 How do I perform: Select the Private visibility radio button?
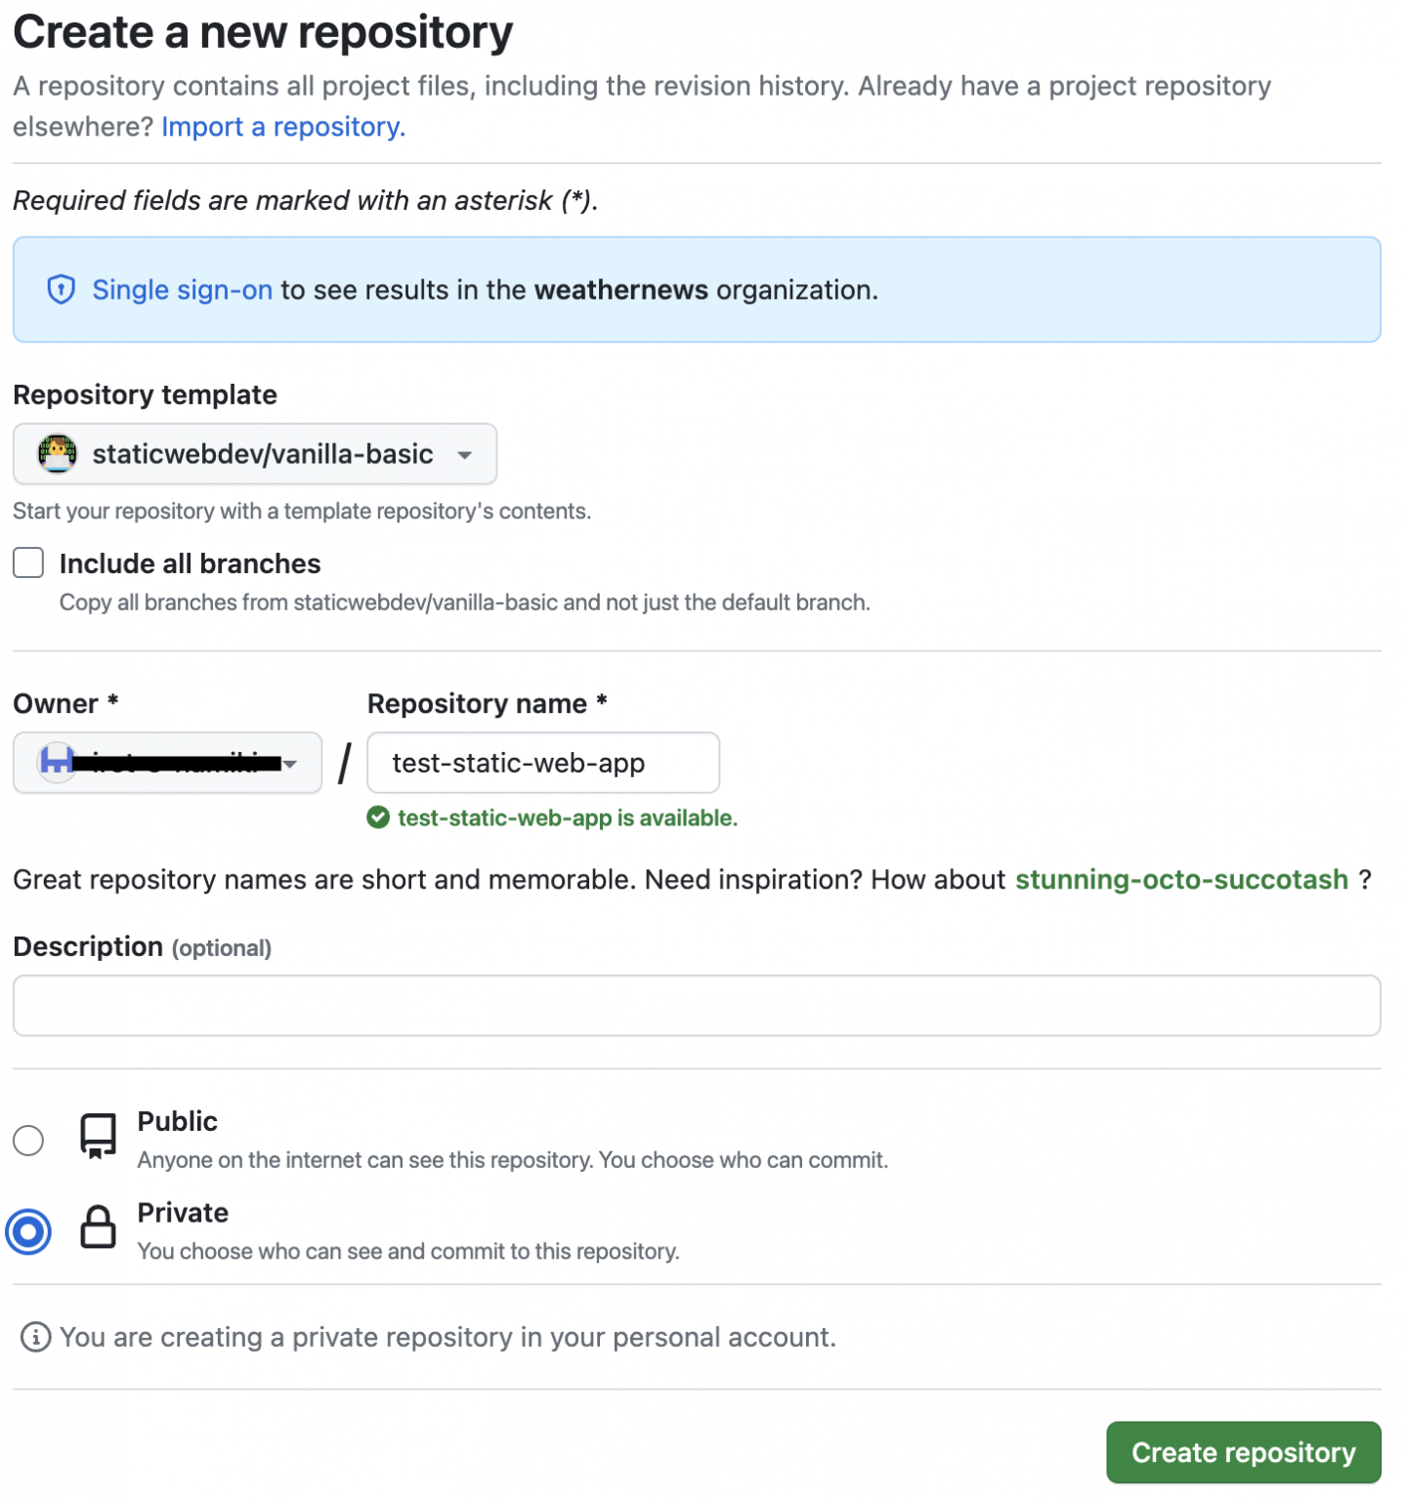pyautogui.click(x=28, y=1231)
